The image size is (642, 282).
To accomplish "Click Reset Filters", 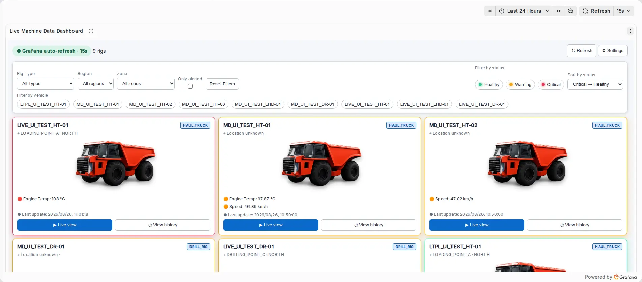I will pos(222,84).
